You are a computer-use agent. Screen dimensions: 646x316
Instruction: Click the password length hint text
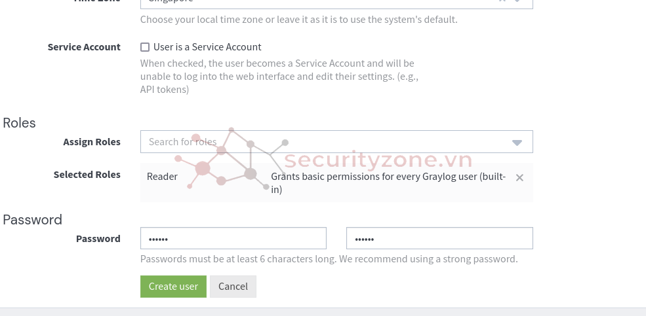[329, 259]
